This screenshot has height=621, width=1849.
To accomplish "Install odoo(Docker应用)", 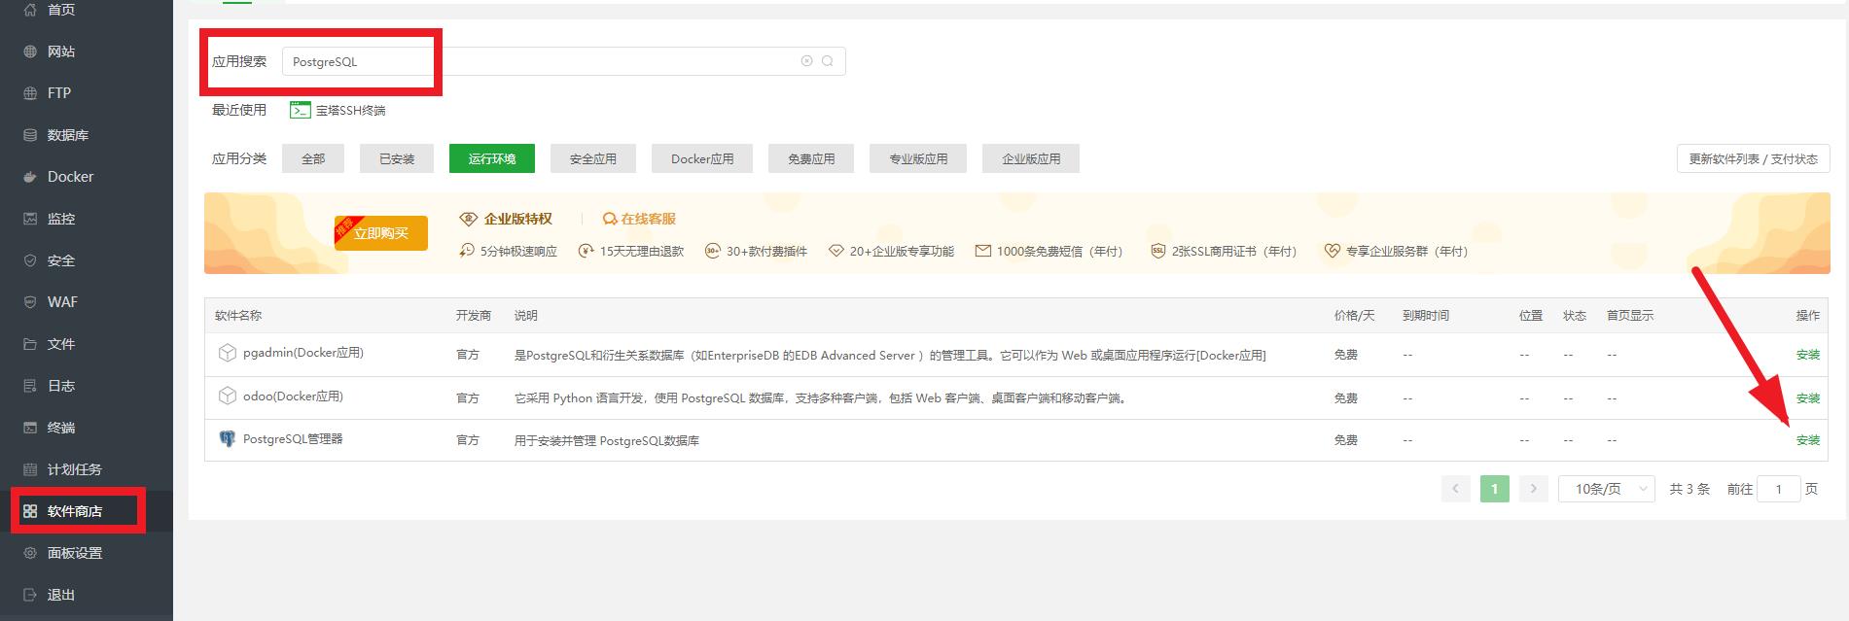I will [1808, 397].
